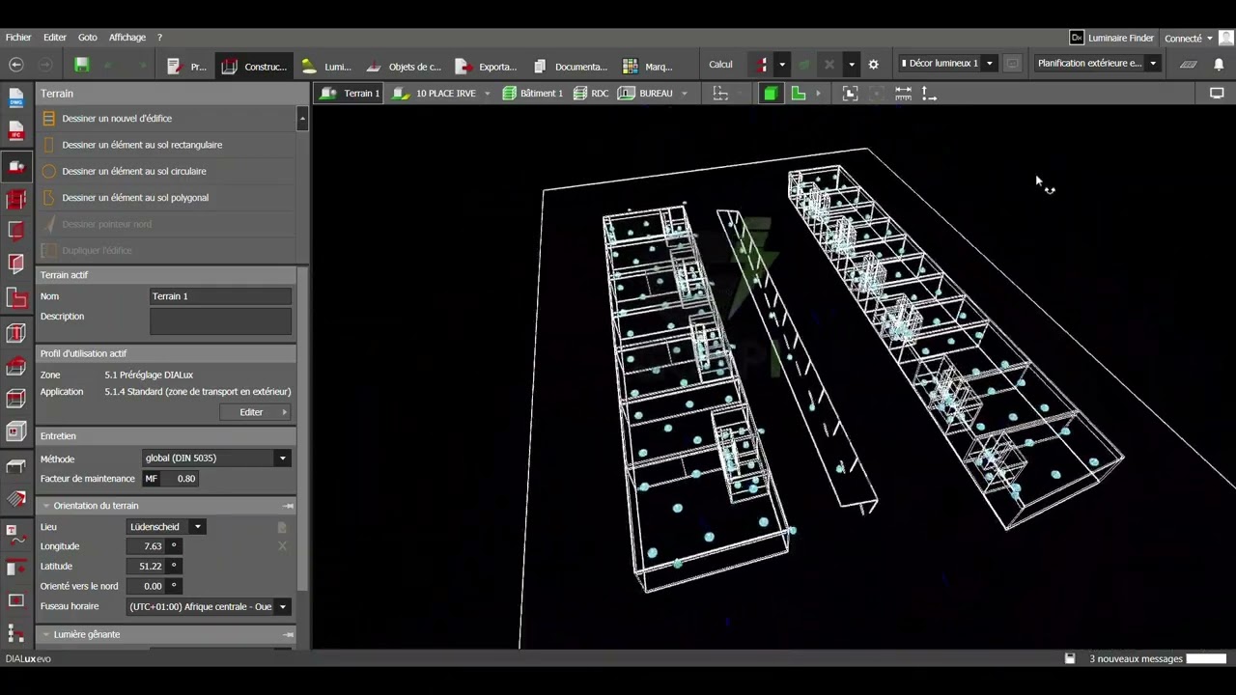Click the wrench settings icon beside Calcul
The height and width of the screenshot is (695, 1236).
tap(874, 65)
